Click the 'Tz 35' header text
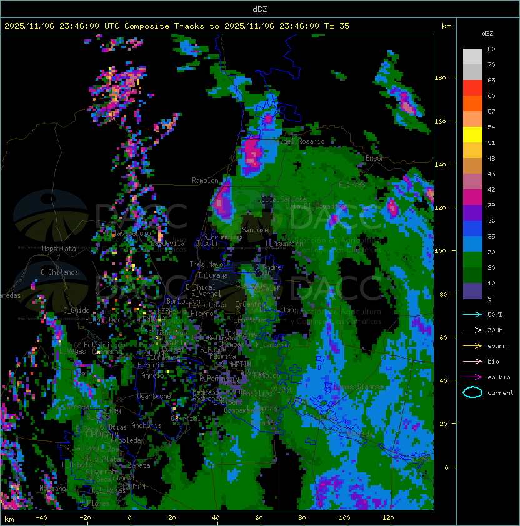Screen dimensions: 520x526 pos(337,26)
